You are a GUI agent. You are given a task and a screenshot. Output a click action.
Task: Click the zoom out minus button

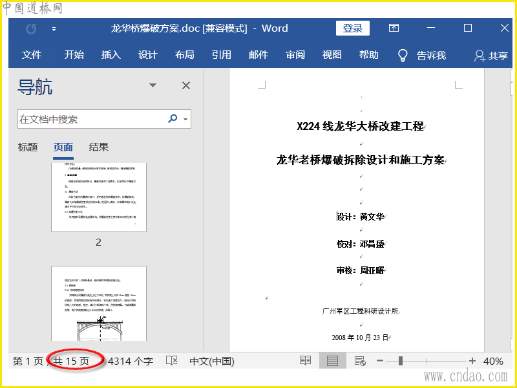[x=380, y=361]
